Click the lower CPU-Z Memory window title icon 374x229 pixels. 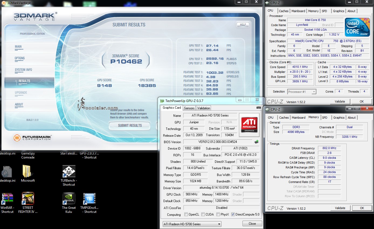(x=267, y=109)
